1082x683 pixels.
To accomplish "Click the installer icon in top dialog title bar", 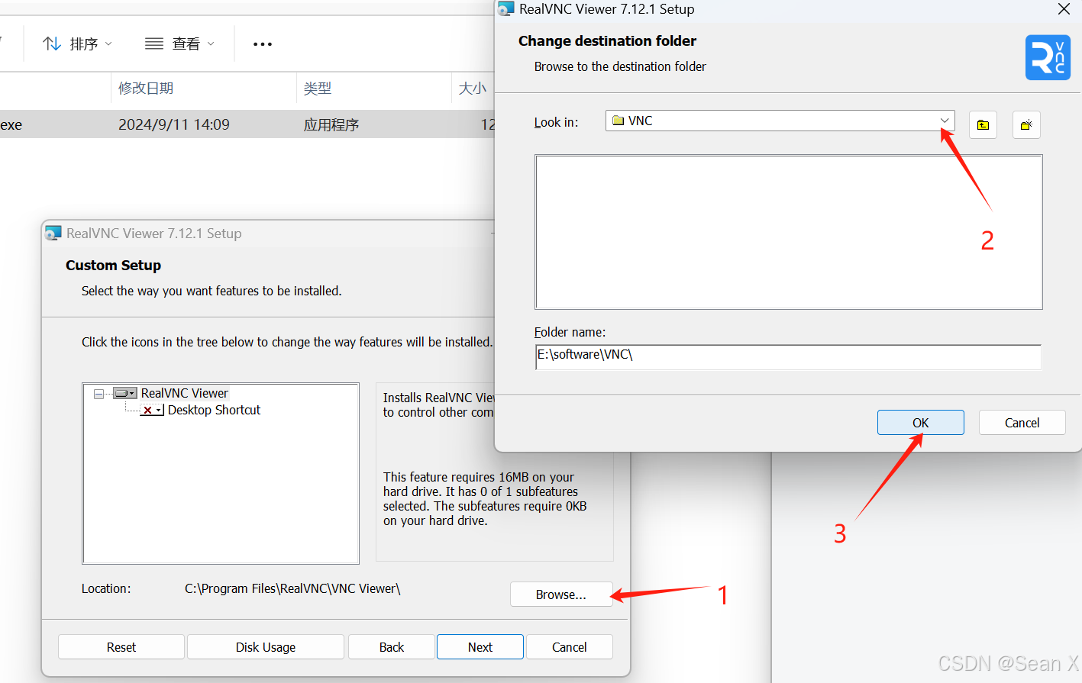I will tap(505, 9).
